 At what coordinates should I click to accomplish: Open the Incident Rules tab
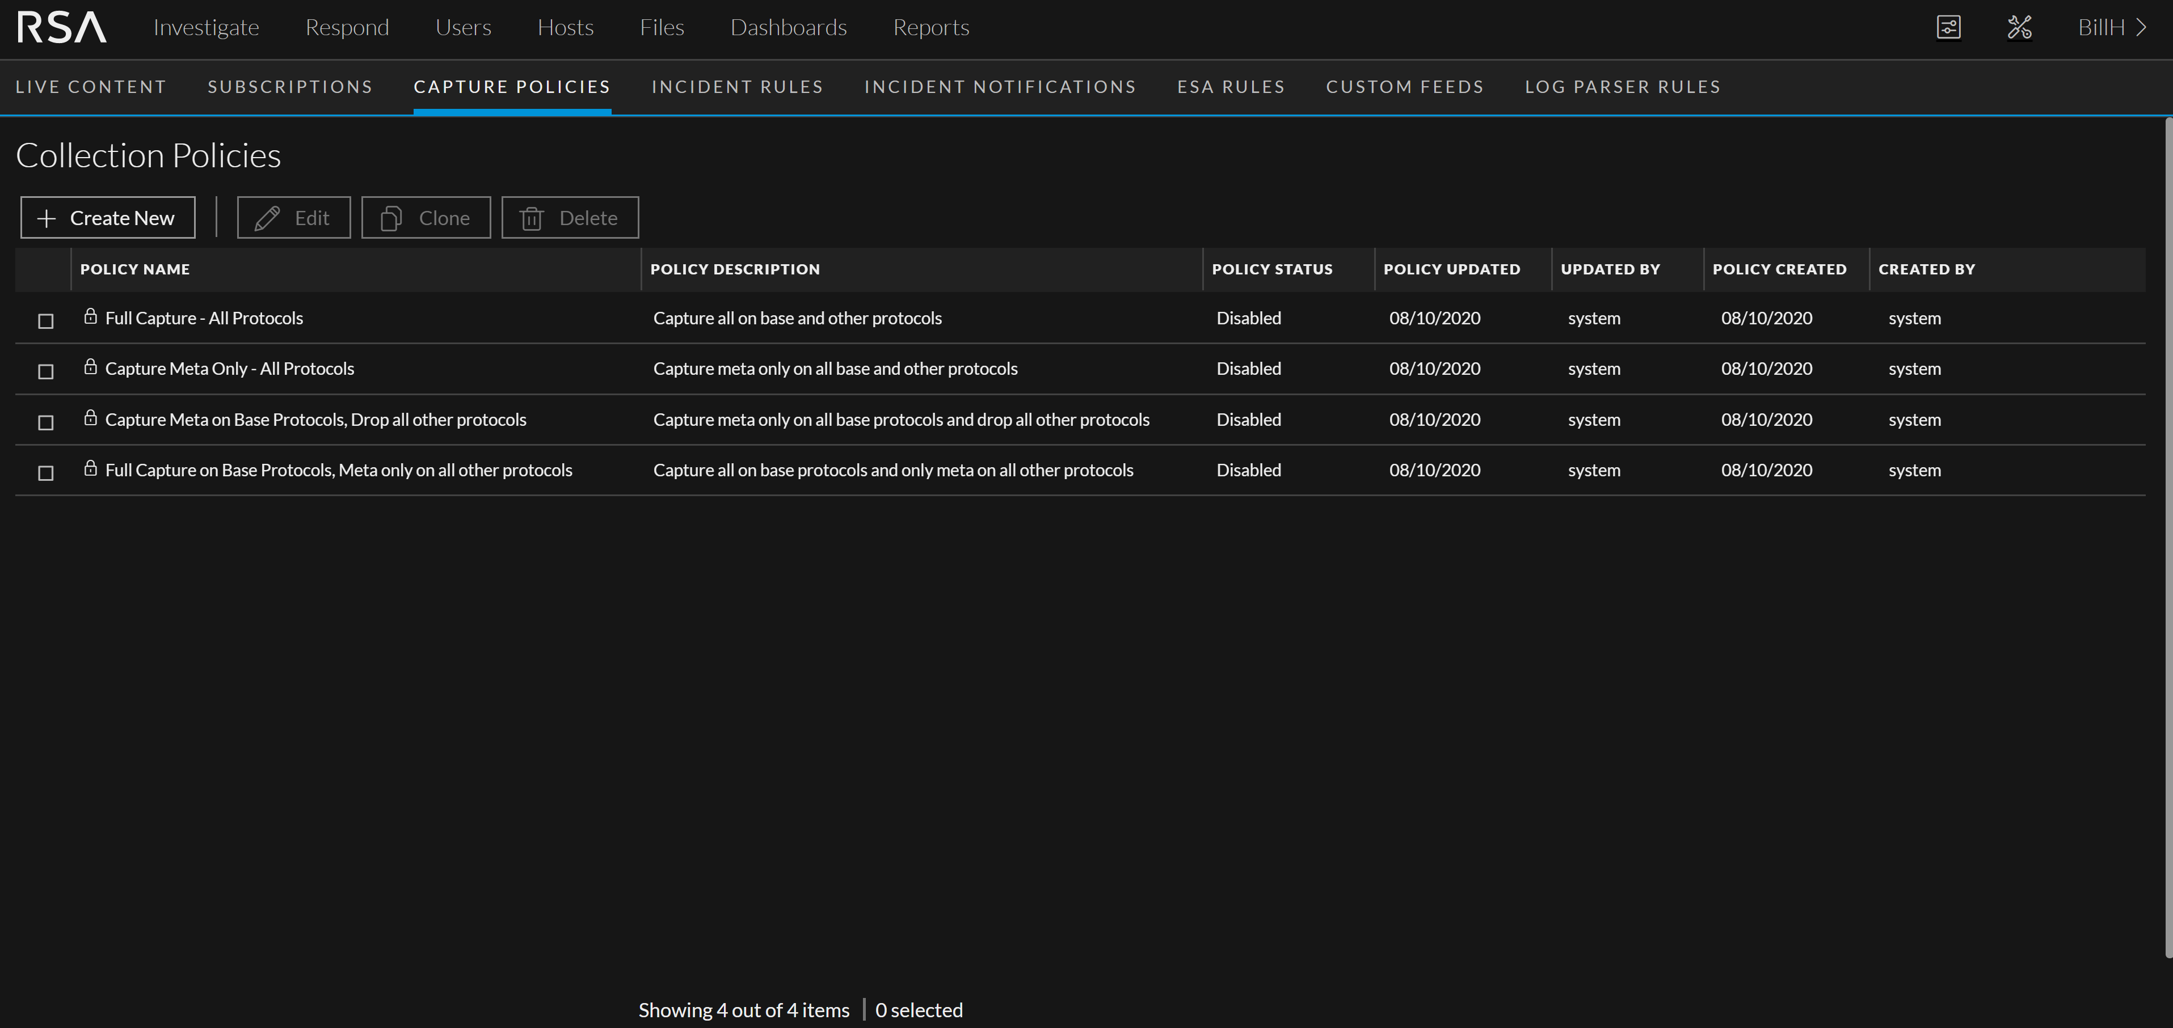pos(736,87)
